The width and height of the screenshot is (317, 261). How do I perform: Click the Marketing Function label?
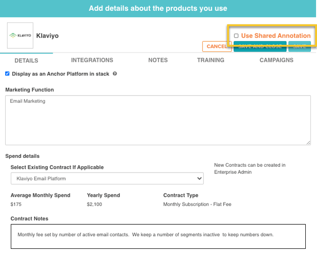[x=30, y=90]
